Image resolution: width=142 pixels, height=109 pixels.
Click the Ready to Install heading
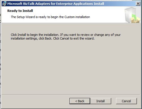click(x=20, y=11)
